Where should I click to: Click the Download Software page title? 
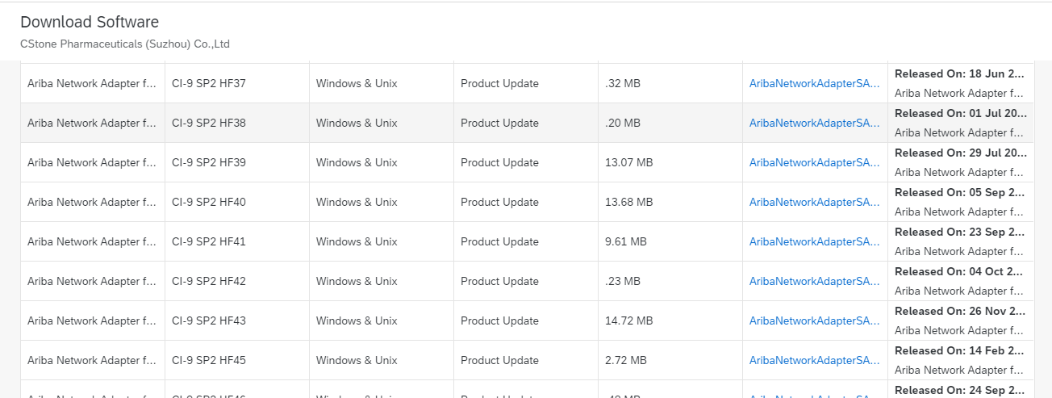[x=90, y=23]
